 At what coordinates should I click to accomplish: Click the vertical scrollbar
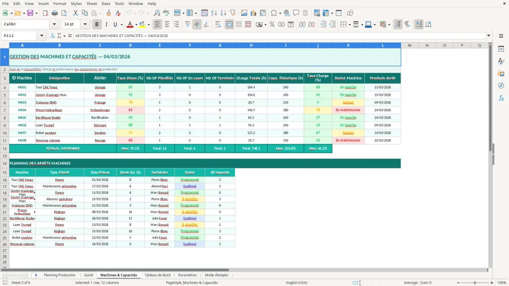[491, 156]
